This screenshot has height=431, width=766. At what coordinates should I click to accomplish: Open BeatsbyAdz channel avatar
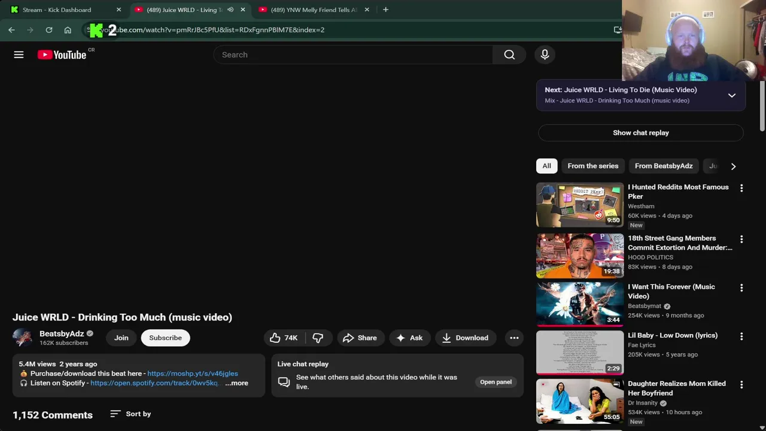(x=23, y=338)
